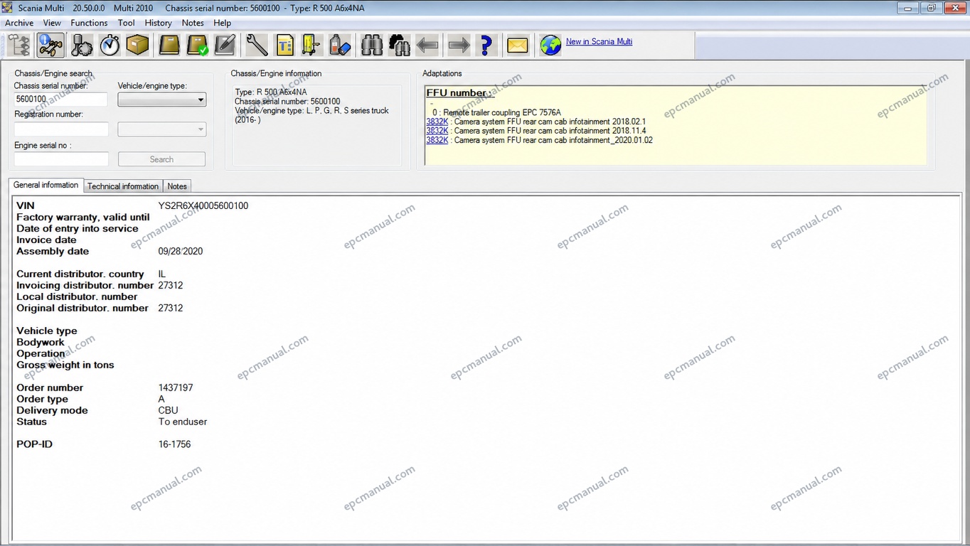970x546 pixels.
Task: Click the fluid bottle and can icon
Action: click(x=340, y=45)
